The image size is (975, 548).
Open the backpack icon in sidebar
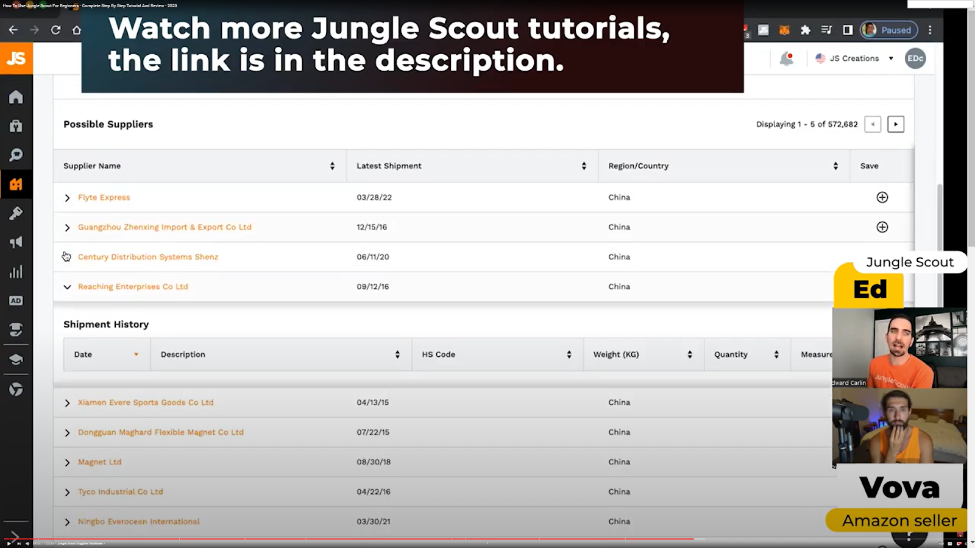[x=16, y=126]
